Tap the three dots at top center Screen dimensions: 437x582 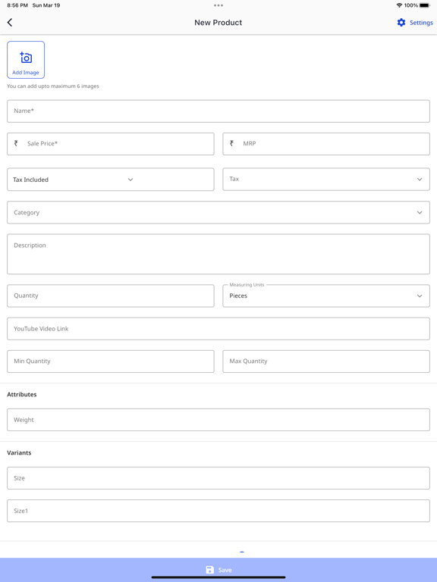[218, 5]
